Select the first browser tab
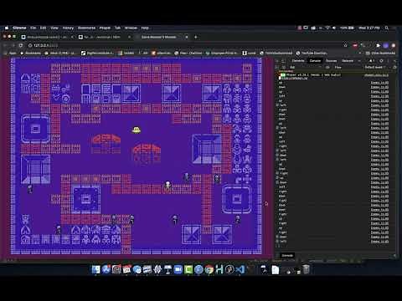 point(47,37)
